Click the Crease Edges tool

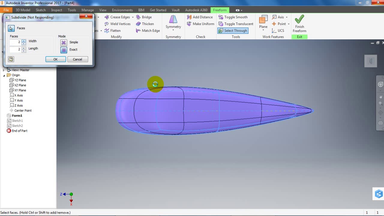coord(117,17)
